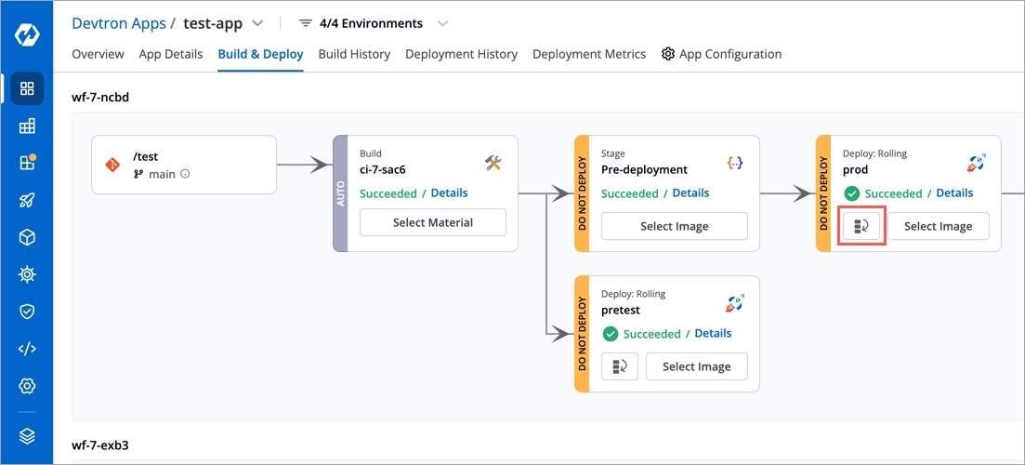Viewport: 1025px width, 465px height.
Task: Click the rollback icon button on the pretest card
Action: [x=620, y=366]
